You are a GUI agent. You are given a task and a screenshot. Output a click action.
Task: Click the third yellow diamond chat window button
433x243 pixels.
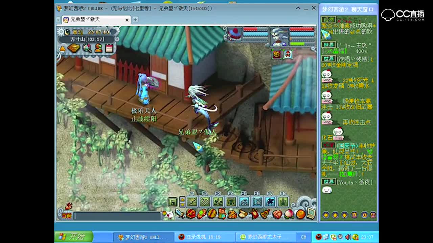[345, 215]
